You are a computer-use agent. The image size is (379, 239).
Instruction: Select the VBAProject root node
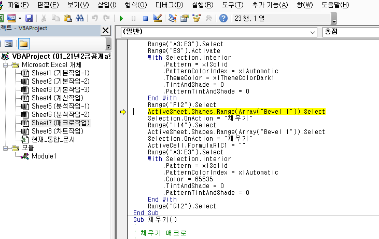(x=61, y=57)
